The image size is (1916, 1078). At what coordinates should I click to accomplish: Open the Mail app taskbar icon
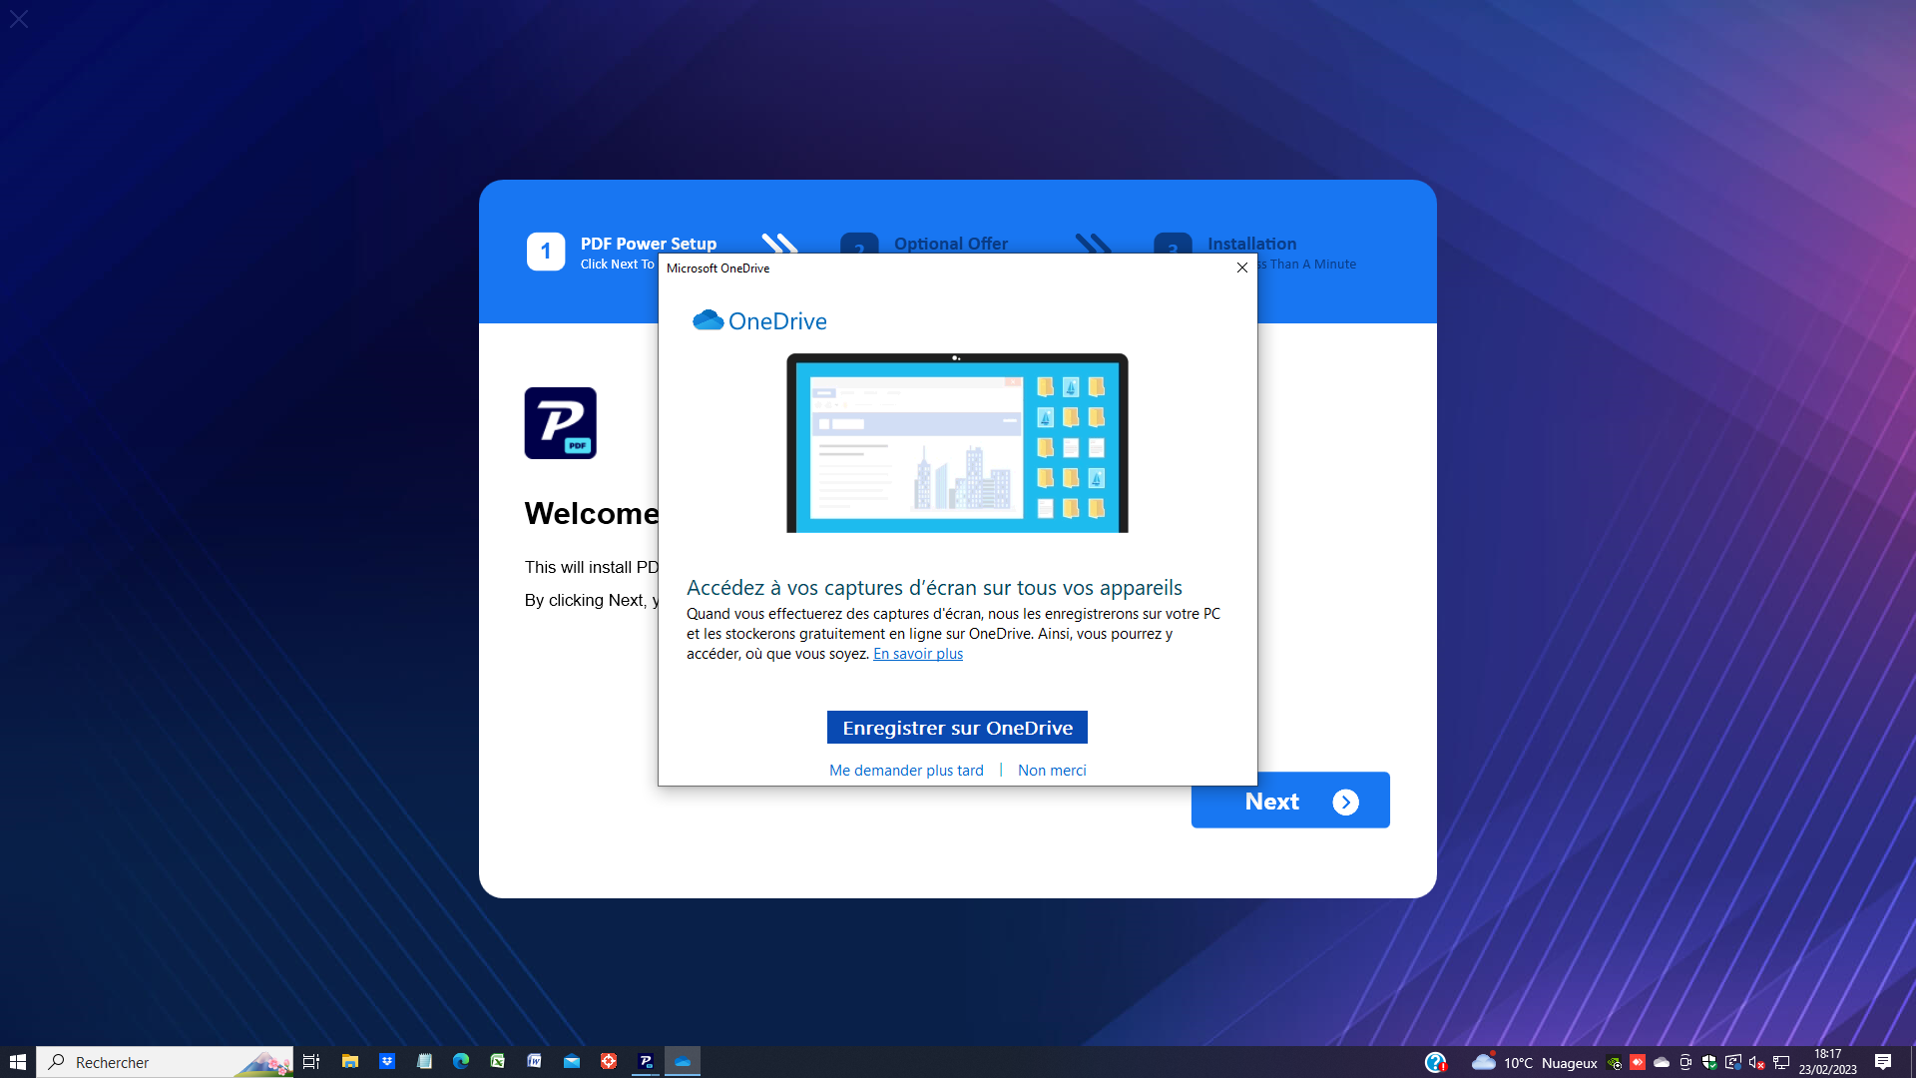click(x=572, y=1061)
